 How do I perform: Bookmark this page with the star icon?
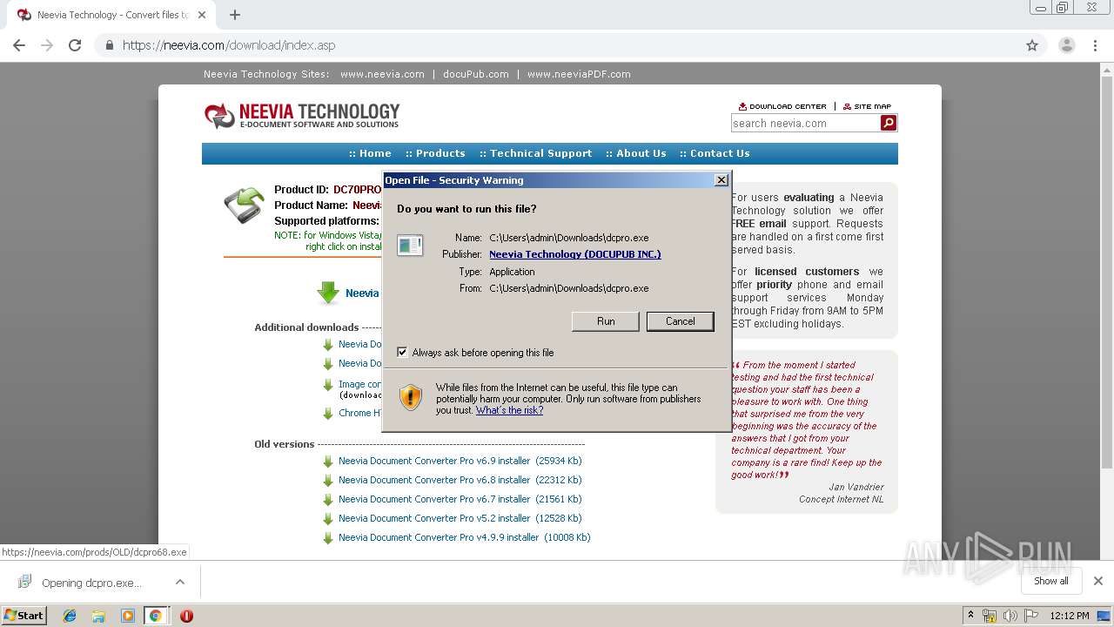(x=1032, y=45)
